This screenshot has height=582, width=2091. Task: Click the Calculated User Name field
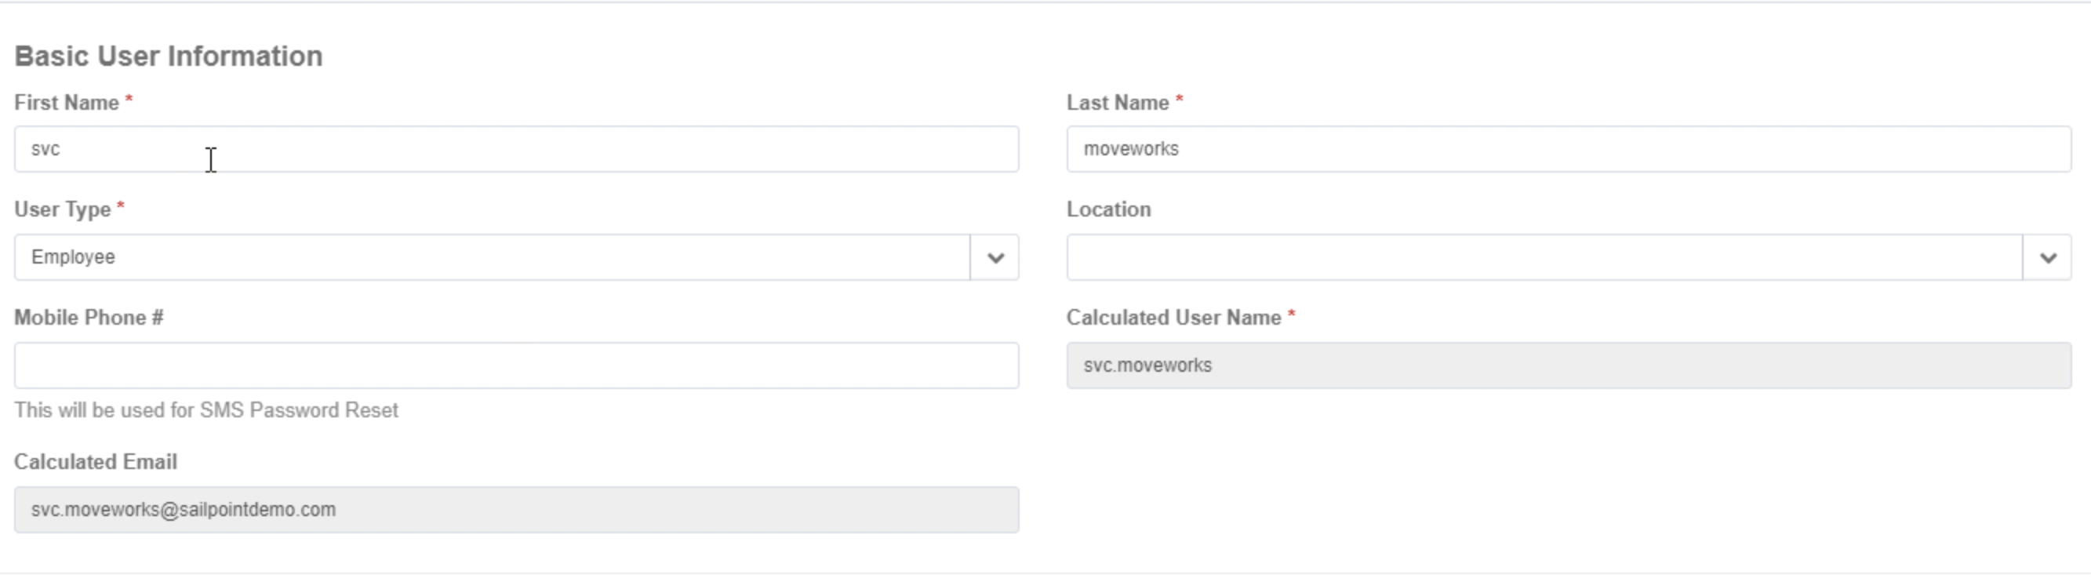(1569, 366)
